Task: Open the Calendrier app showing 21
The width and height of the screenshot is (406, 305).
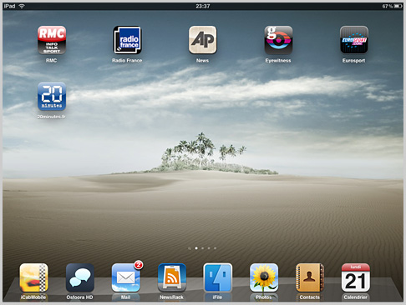Action: pos(356,277)
